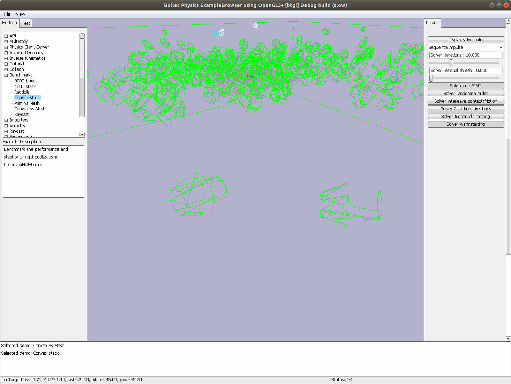Screen dimensions: 511x384
Task: Click the Display solver info button
Action: (x=466, y=39)
